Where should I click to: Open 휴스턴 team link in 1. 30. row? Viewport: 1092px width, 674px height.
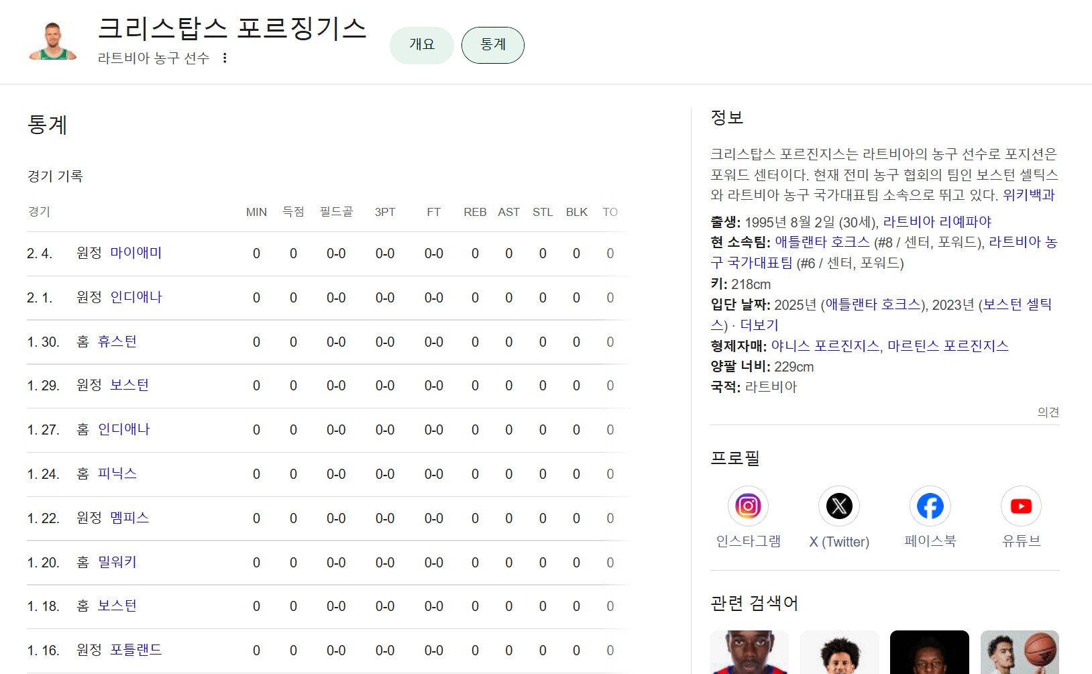117,341
